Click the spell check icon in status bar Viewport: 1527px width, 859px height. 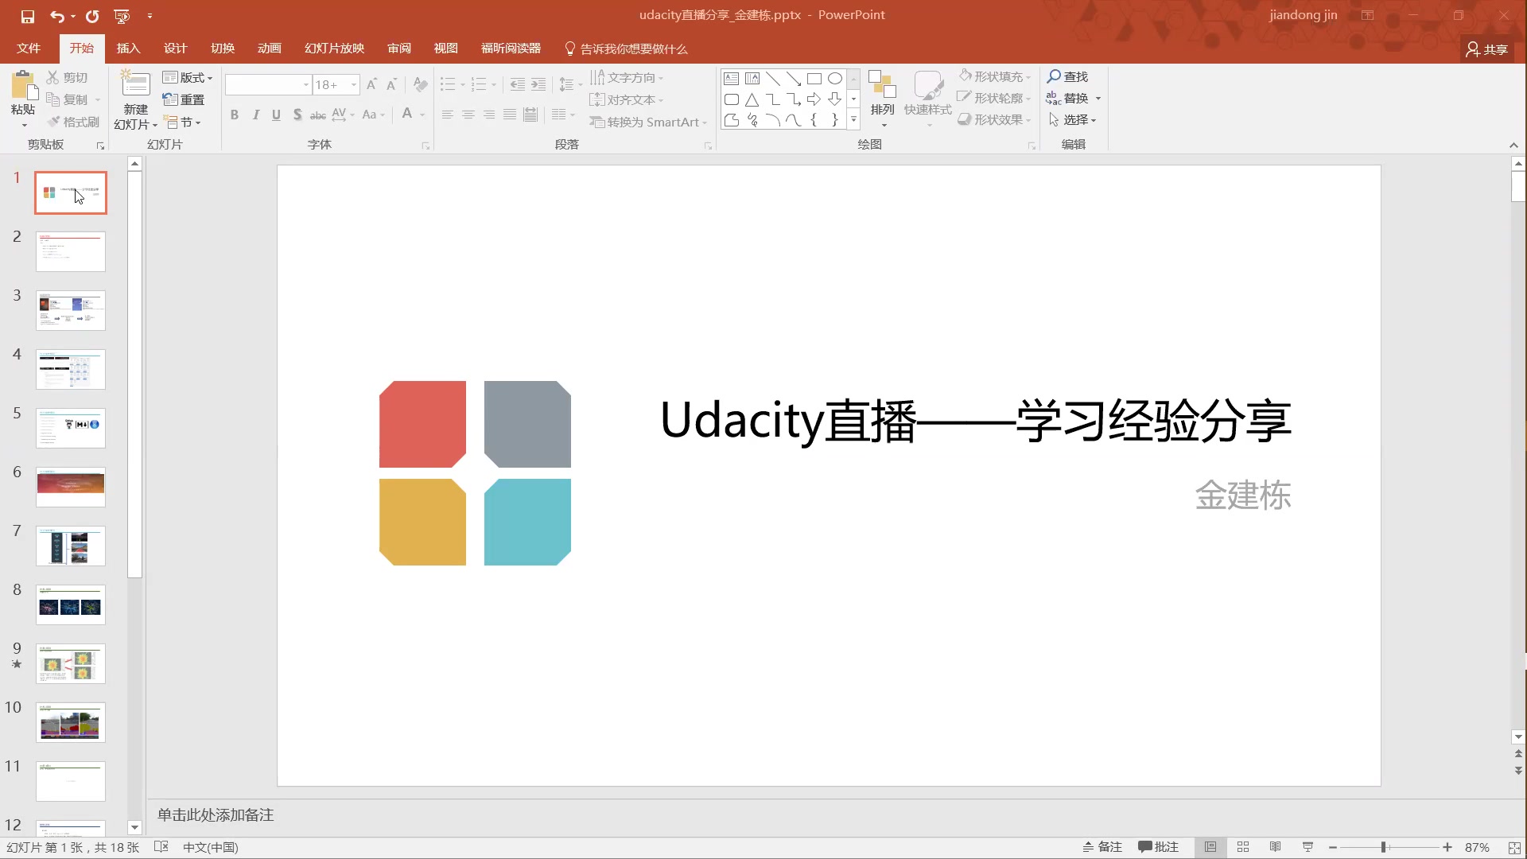[161, 847]
